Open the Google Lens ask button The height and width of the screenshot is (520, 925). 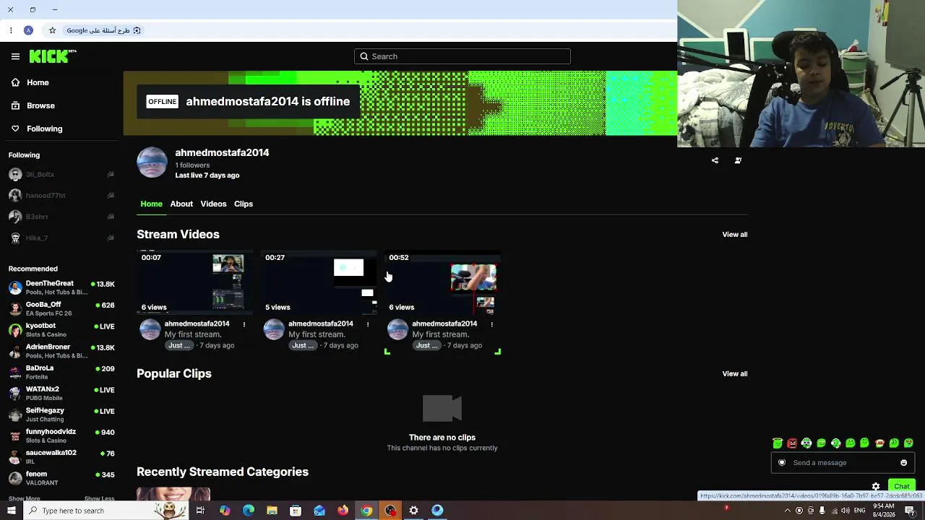coord(104,30)
